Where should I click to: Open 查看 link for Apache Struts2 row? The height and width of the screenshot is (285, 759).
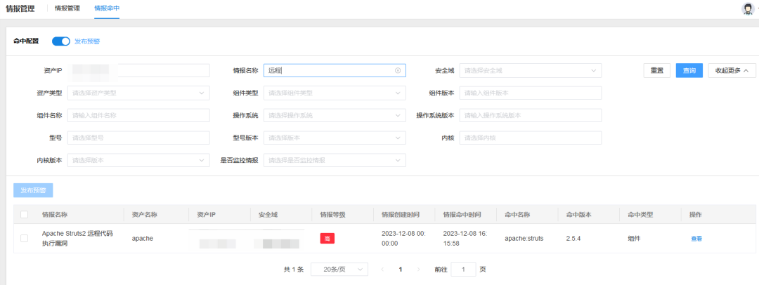pyautogui.click(x=696, y=239)
